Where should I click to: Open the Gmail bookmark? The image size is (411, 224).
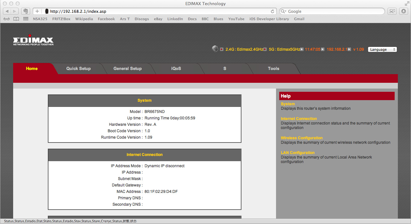pyautogui.click(x=299, y=19)
